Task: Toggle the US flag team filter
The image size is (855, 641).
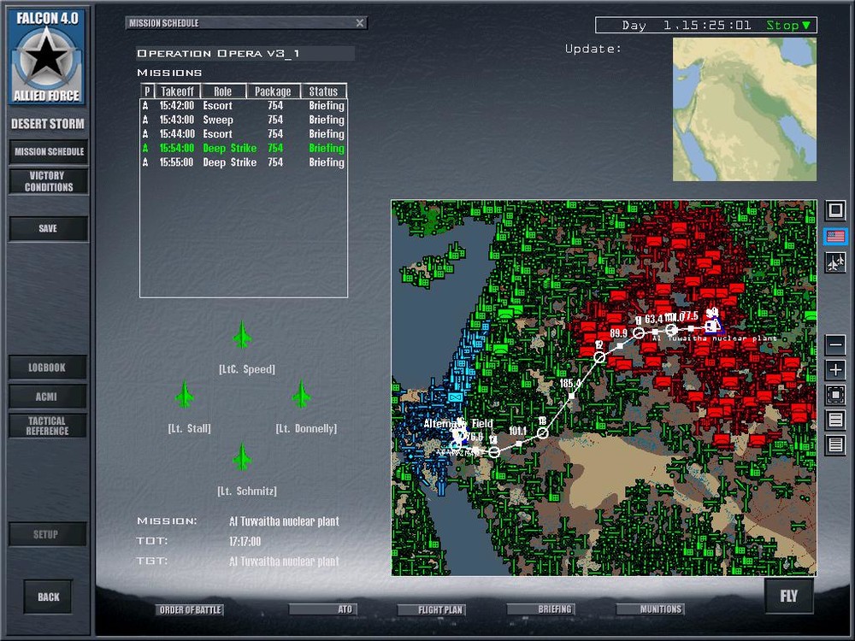Action: point(834,236)
